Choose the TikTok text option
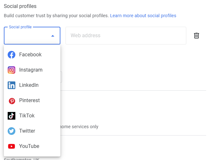The height and width of the screenshot is (160, 209). pos(27,116)
